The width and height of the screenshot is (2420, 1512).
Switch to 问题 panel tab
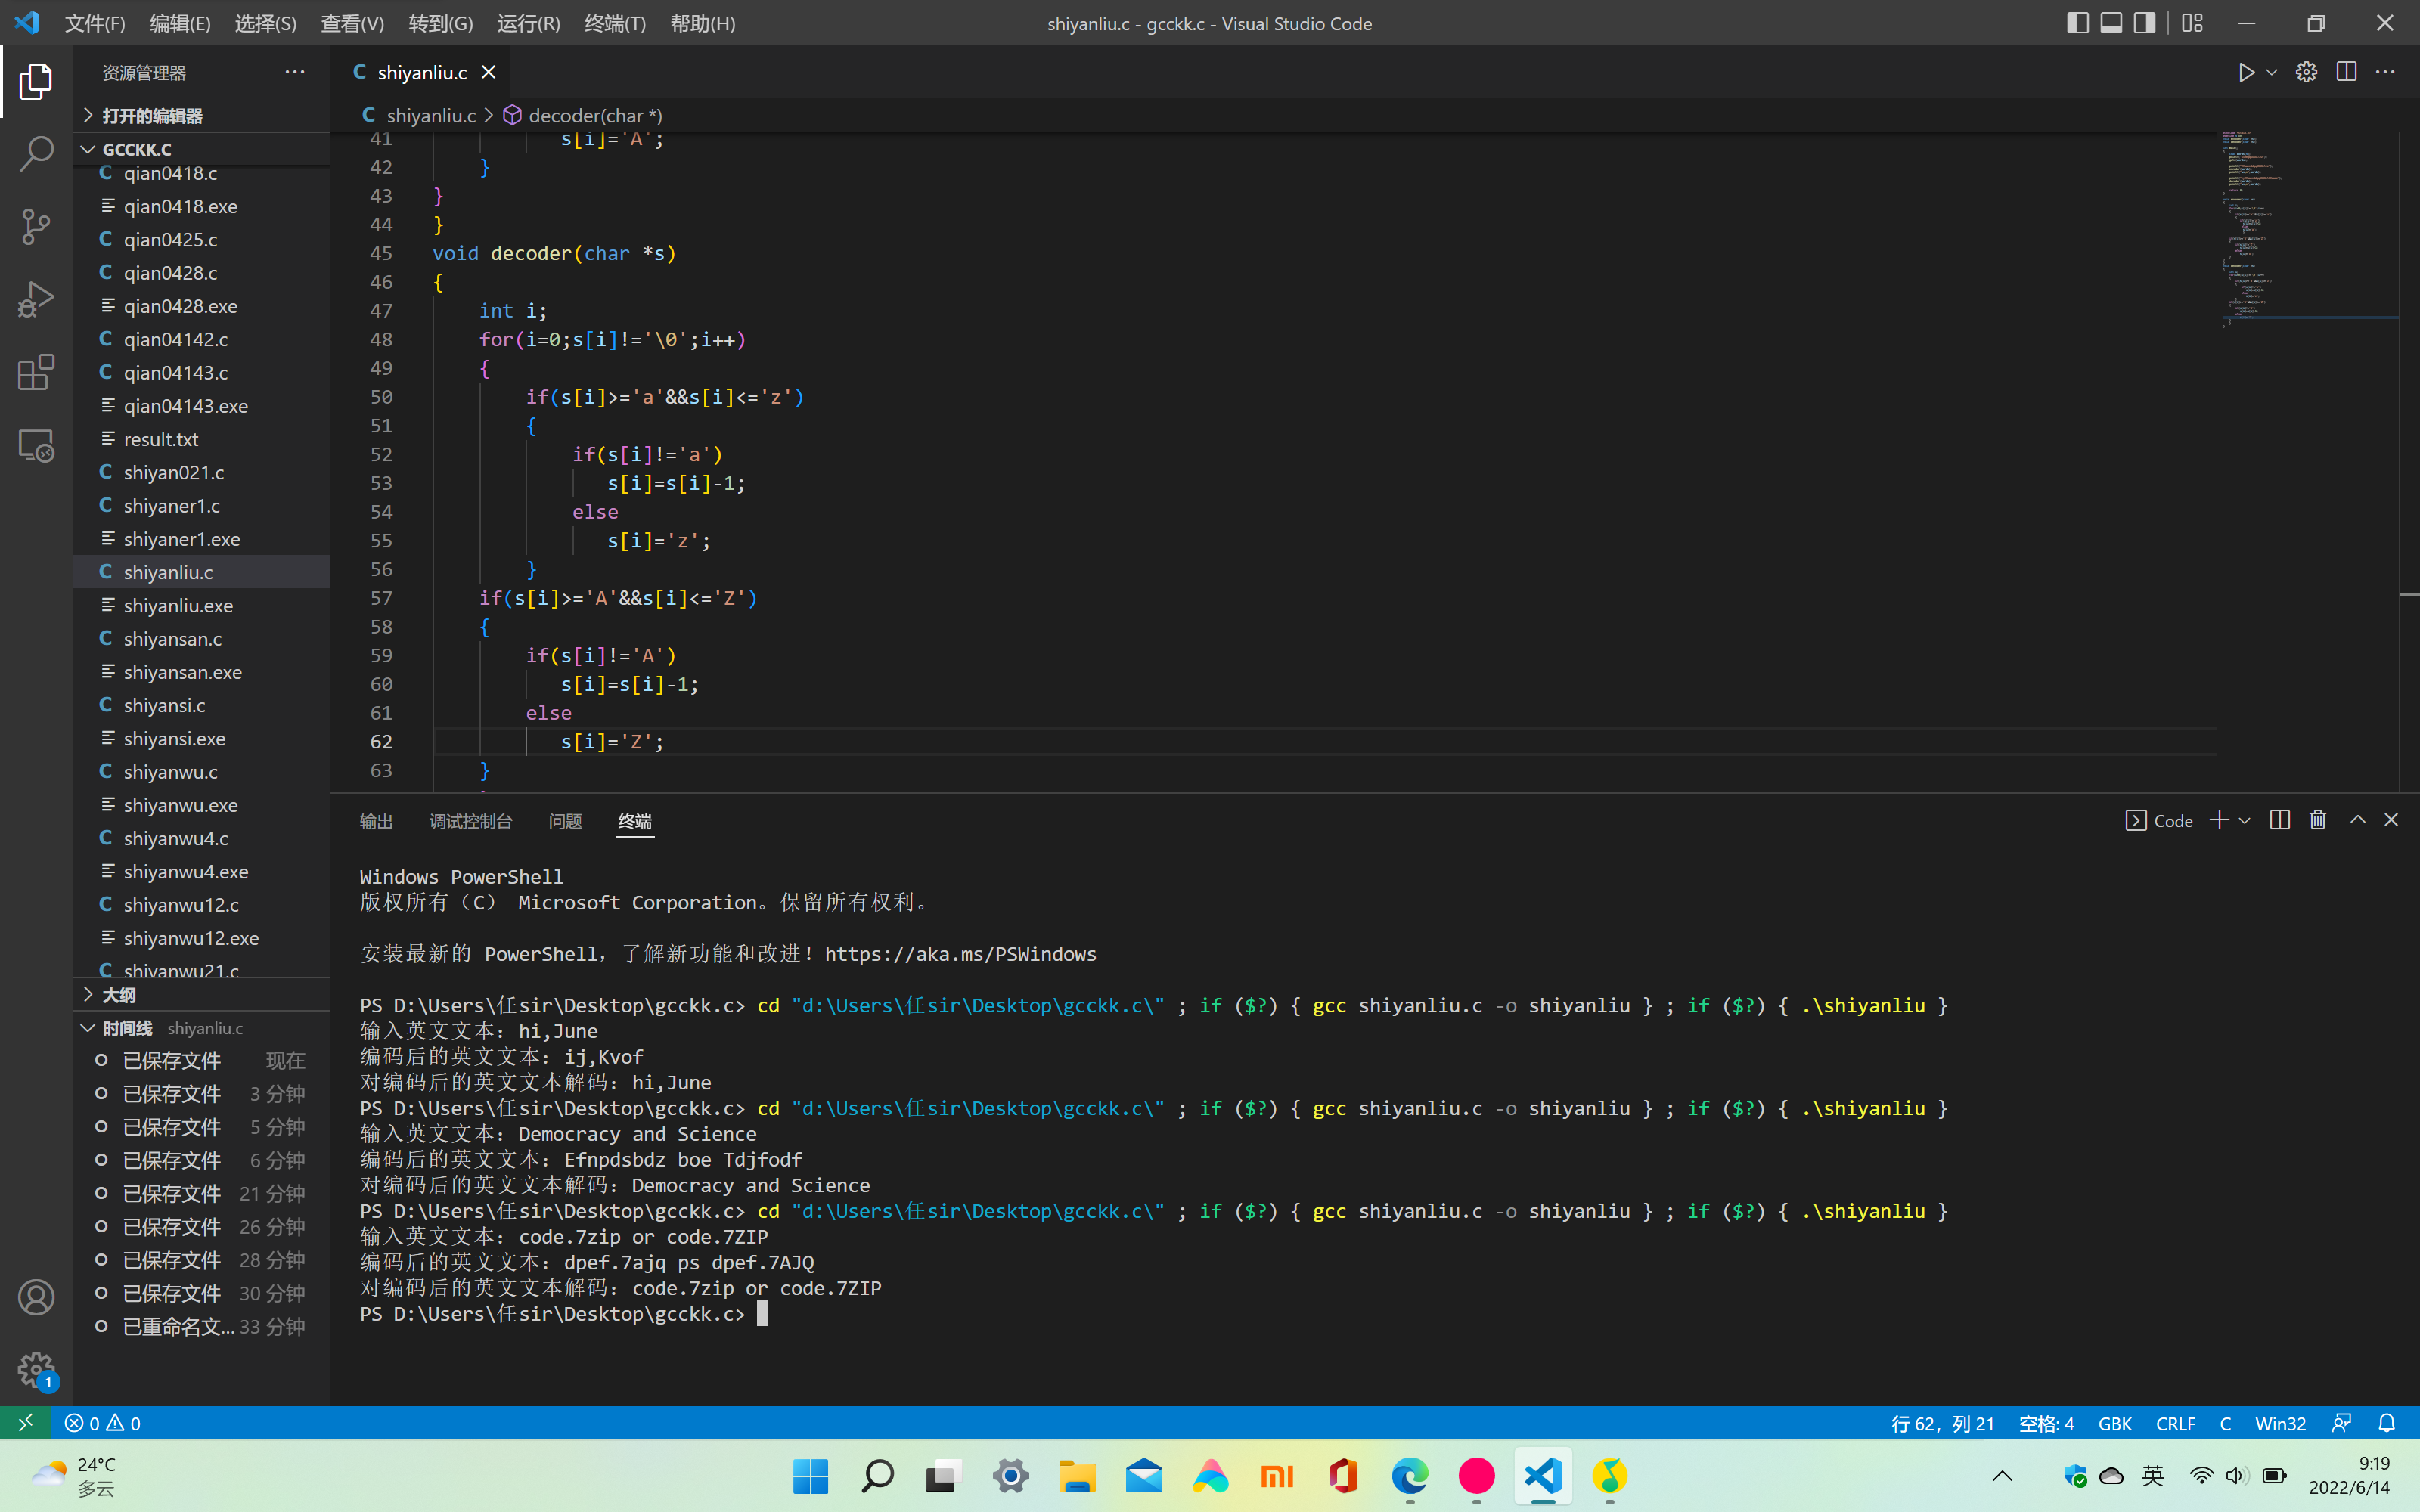(565, 821)
